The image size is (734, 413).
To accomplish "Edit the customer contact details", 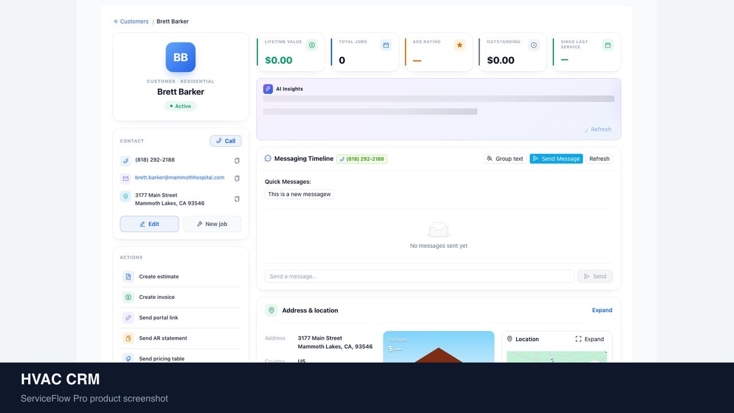I will (149, 224).
